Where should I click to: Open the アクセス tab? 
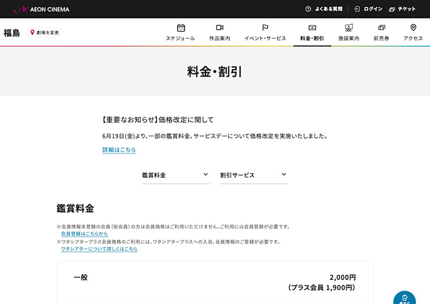[413, 33]
